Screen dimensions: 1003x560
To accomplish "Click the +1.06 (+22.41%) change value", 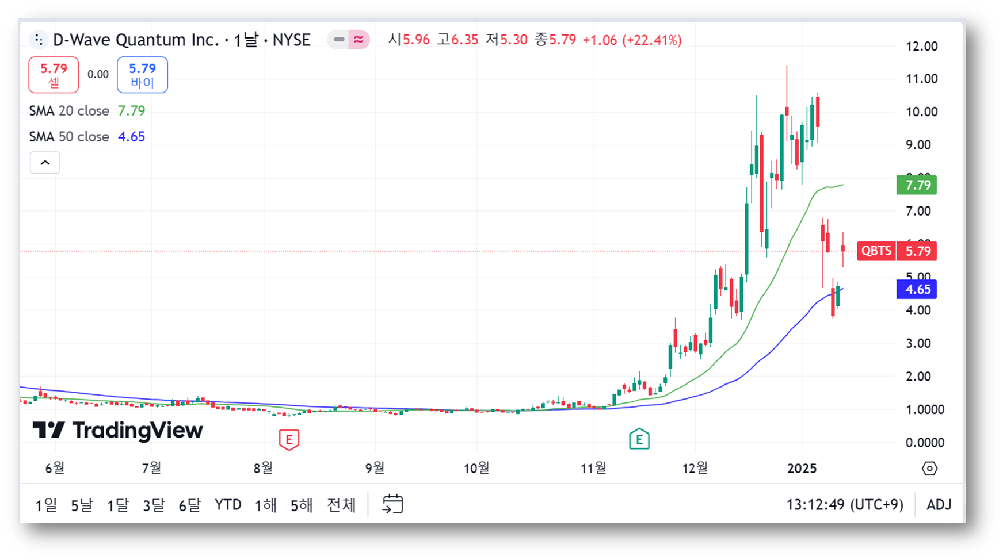I will tap(632, 40).
